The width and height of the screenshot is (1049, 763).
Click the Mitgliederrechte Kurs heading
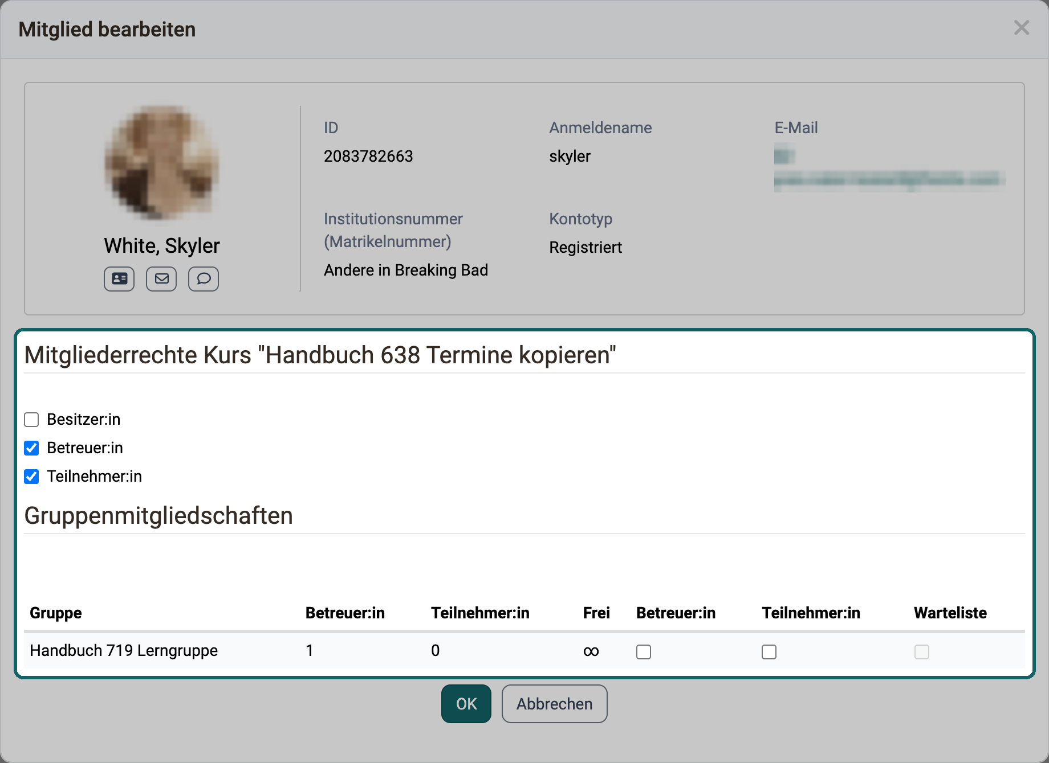[x=320, y=355]
